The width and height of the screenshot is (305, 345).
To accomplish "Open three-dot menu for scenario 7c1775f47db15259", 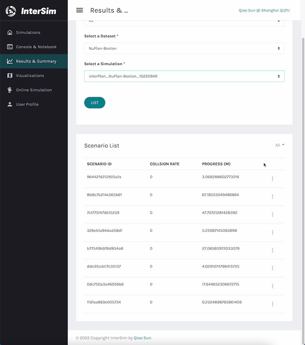I will (272, 215).
